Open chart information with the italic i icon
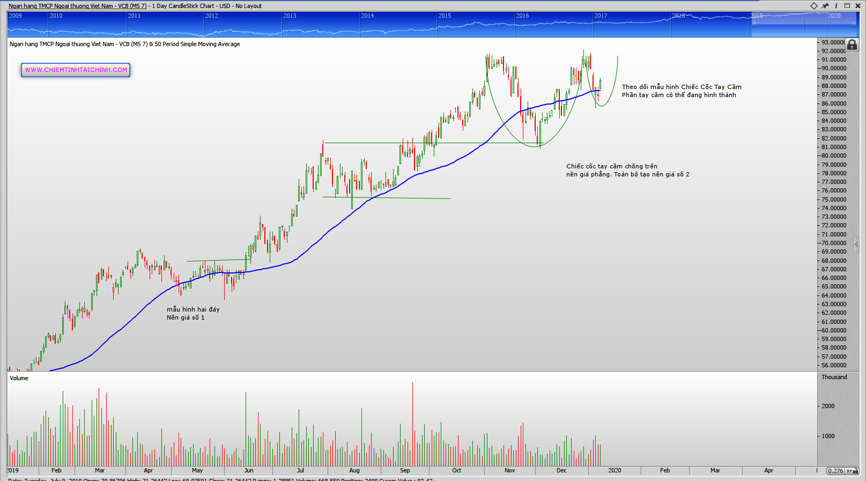The height and width of the screenshot is (481, 866). (x=836, y=6)
